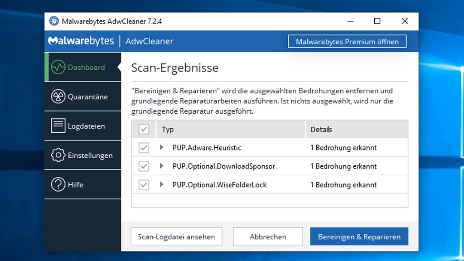Click the Abbrechen button
Screen dimensions: 464x261
[268, 237]
